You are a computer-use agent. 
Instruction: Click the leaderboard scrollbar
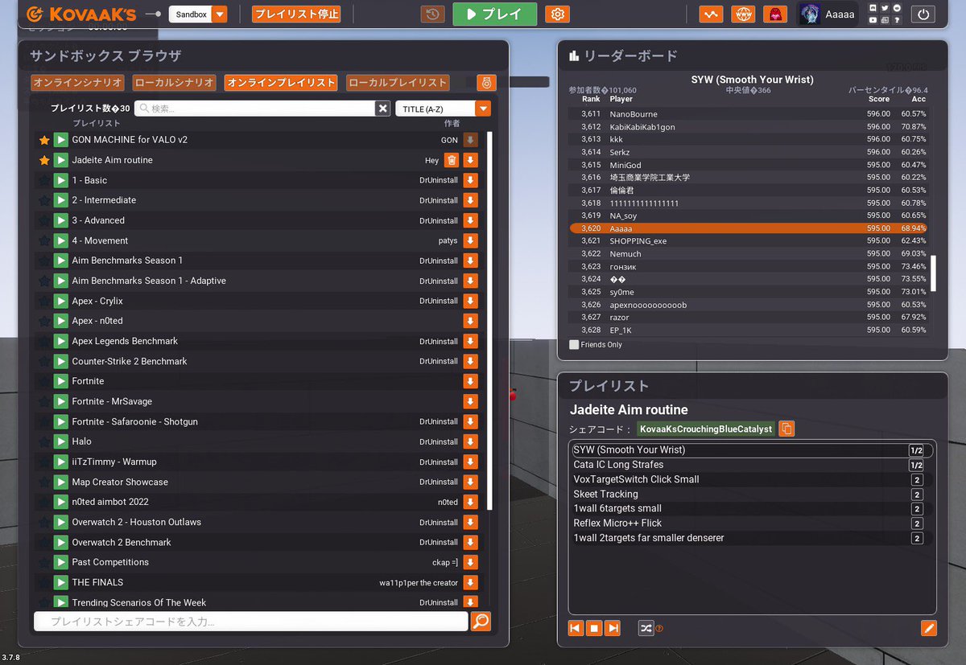934,273
